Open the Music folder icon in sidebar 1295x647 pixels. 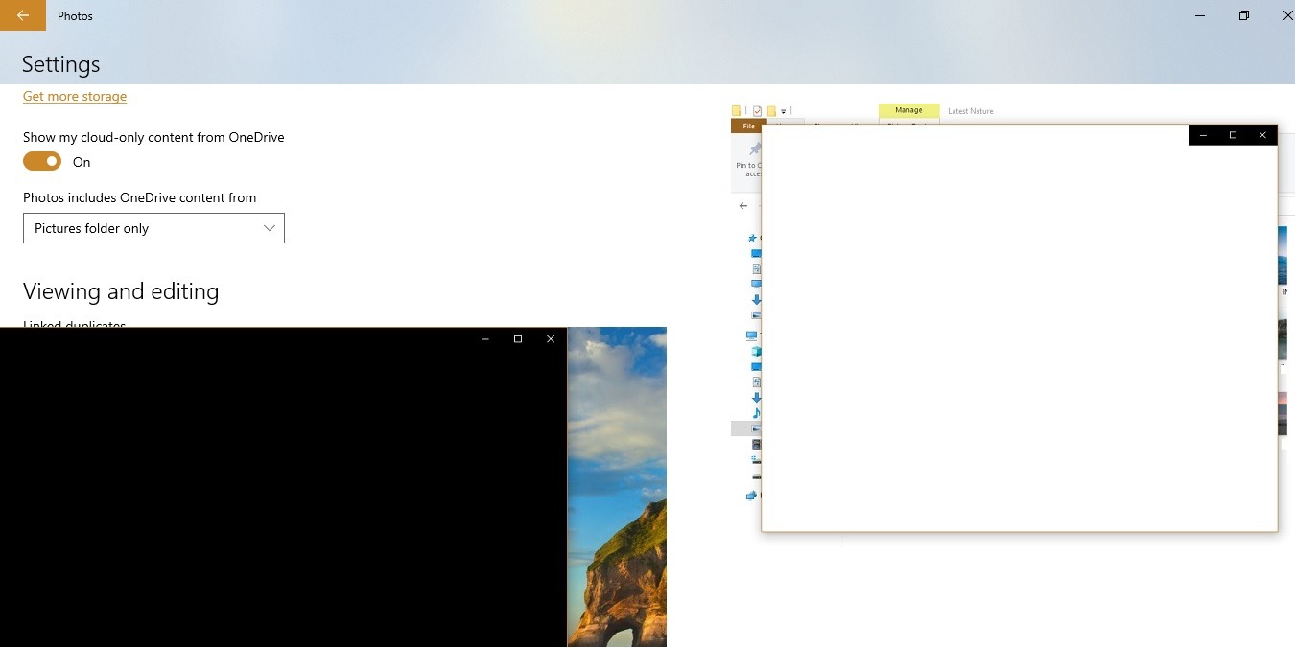754,412
